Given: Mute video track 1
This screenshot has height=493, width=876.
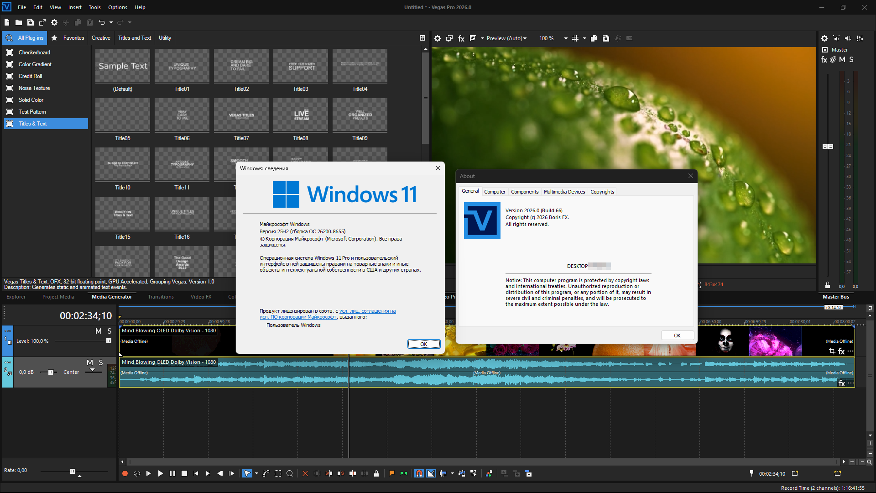Looking at the screenshot, I should [x=99, y=331].
